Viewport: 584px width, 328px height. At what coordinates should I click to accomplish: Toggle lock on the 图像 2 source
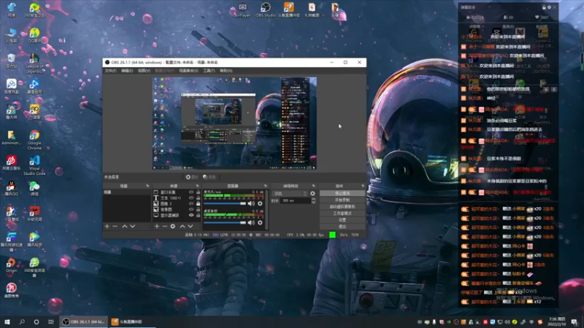pos(198,203)
